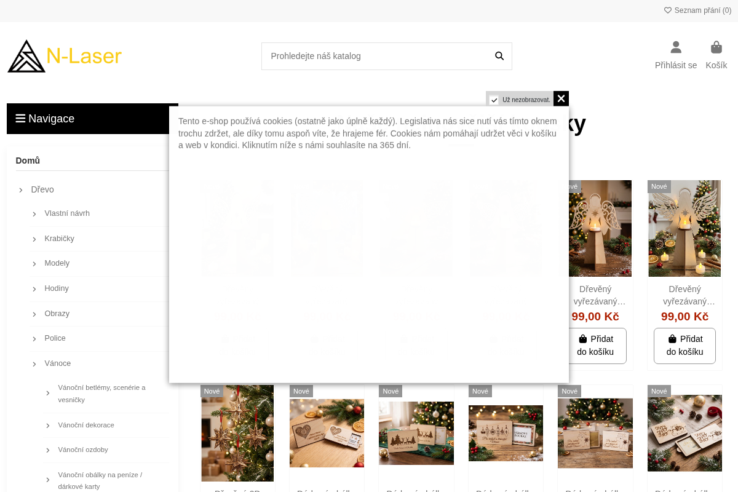Expand the Vánoční ozdoby chevron
738x492 pixels.
[x=48, y=451]
